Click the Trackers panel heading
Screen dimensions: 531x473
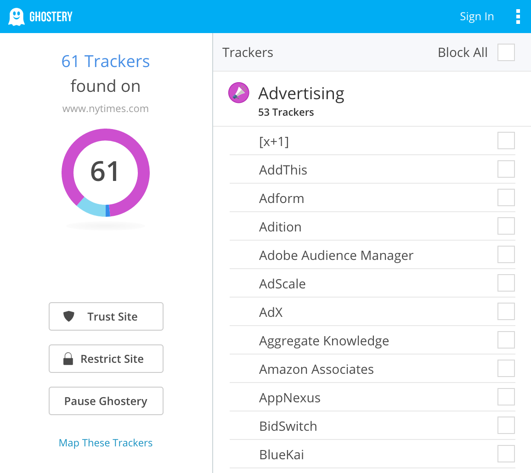pos(248,52)
